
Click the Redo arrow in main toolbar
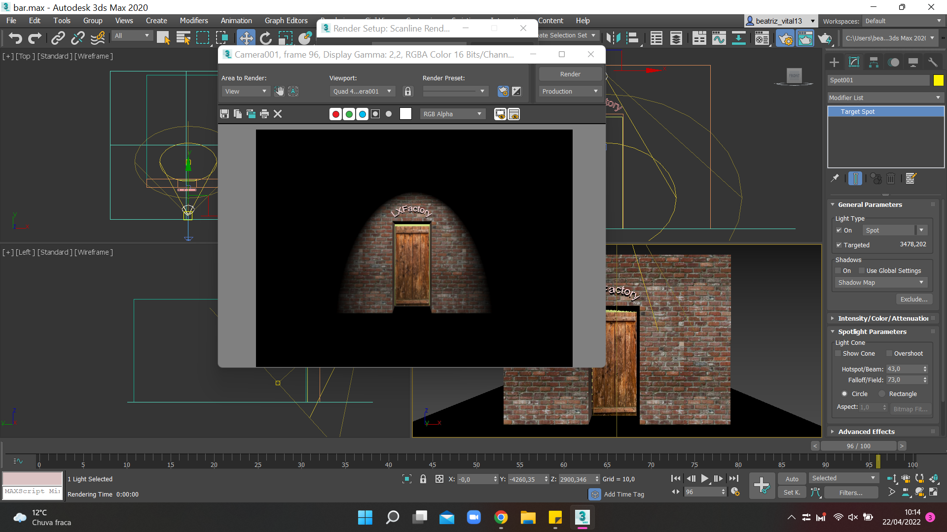(x=35, y=38)
